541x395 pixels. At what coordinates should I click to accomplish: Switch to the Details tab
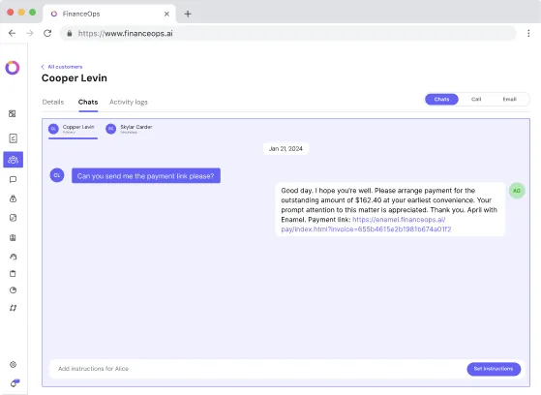click(53, 102)
